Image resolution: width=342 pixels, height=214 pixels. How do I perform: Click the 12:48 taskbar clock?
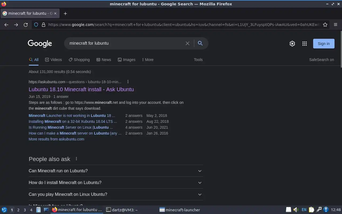click(336, 210)
